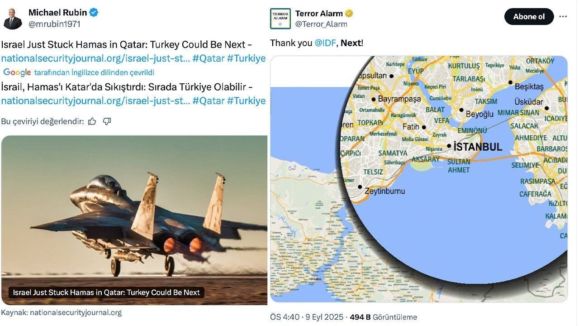Open the @Terror_Alarm handle
Image resolution: width=579 pixels, height=326 pixels.
click(321, 24)
